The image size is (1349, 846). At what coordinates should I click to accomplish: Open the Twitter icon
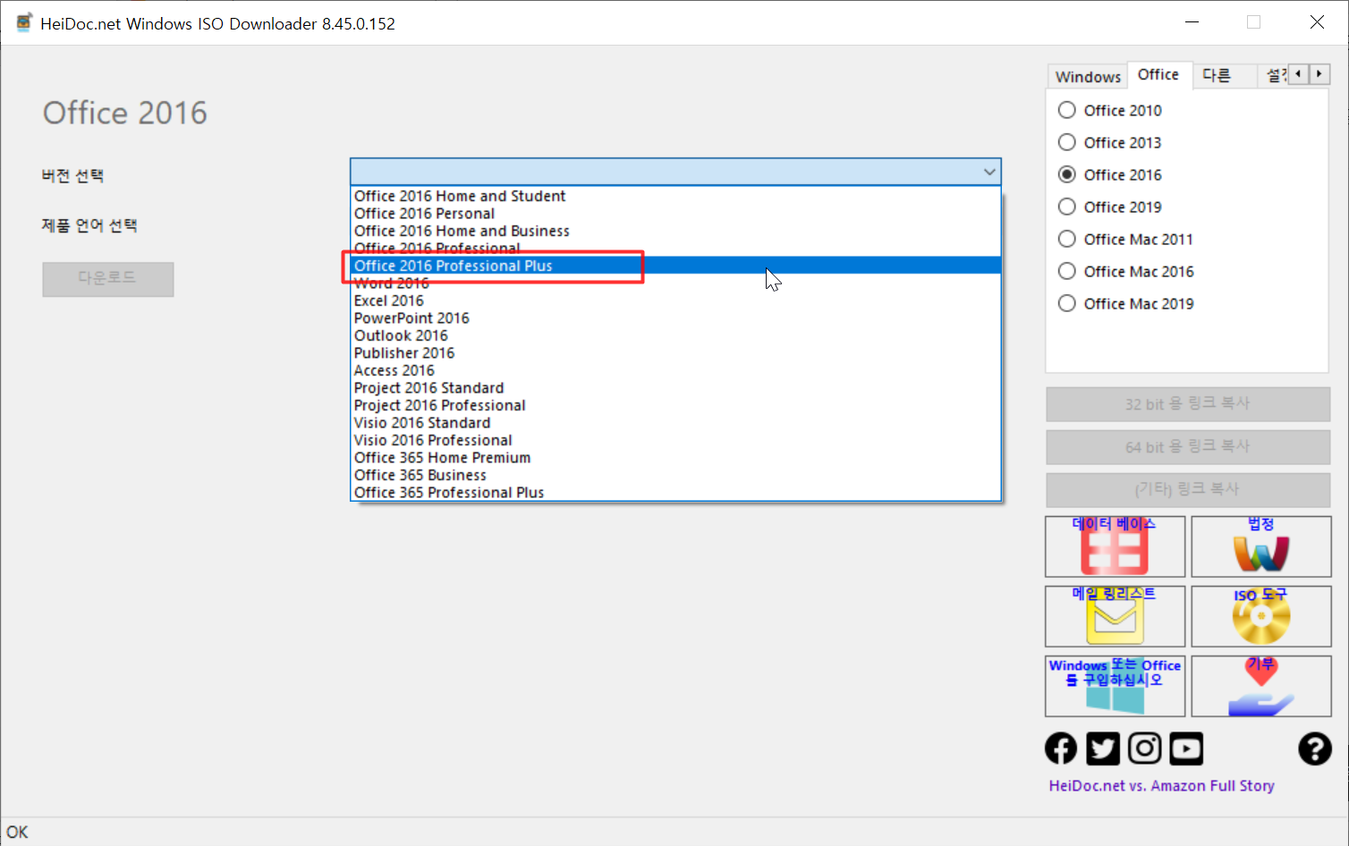1103,749
